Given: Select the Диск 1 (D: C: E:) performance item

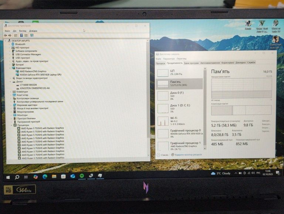Looking at the screenshot, I should 179,108.
